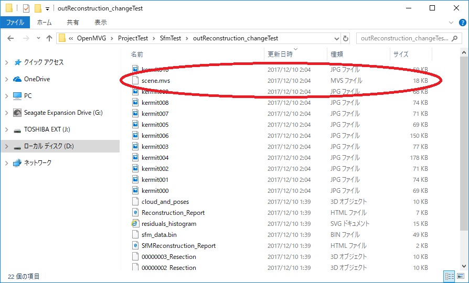
Task: Go up one folder level
Action: tap(49, 38)
